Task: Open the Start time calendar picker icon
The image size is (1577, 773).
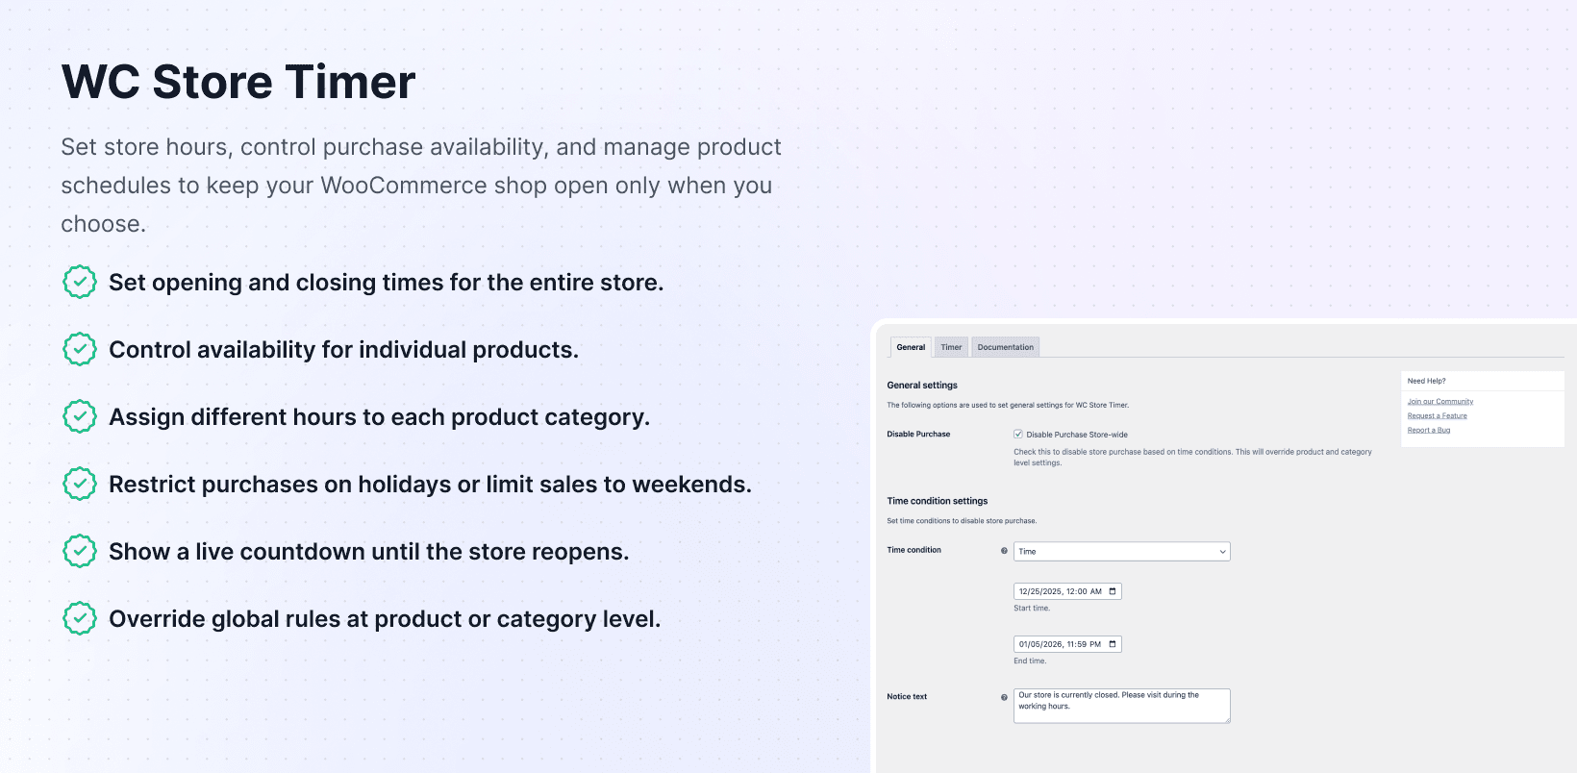Action: (1113, 591)
